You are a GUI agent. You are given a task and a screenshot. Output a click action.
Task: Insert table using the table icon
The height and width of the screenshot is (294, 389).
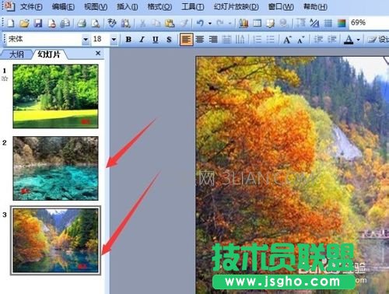[x=257, y=23]
